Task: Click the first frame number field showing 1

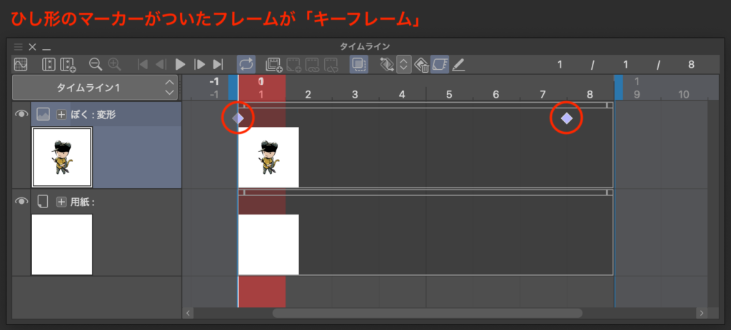Action: tap(560, 64)
